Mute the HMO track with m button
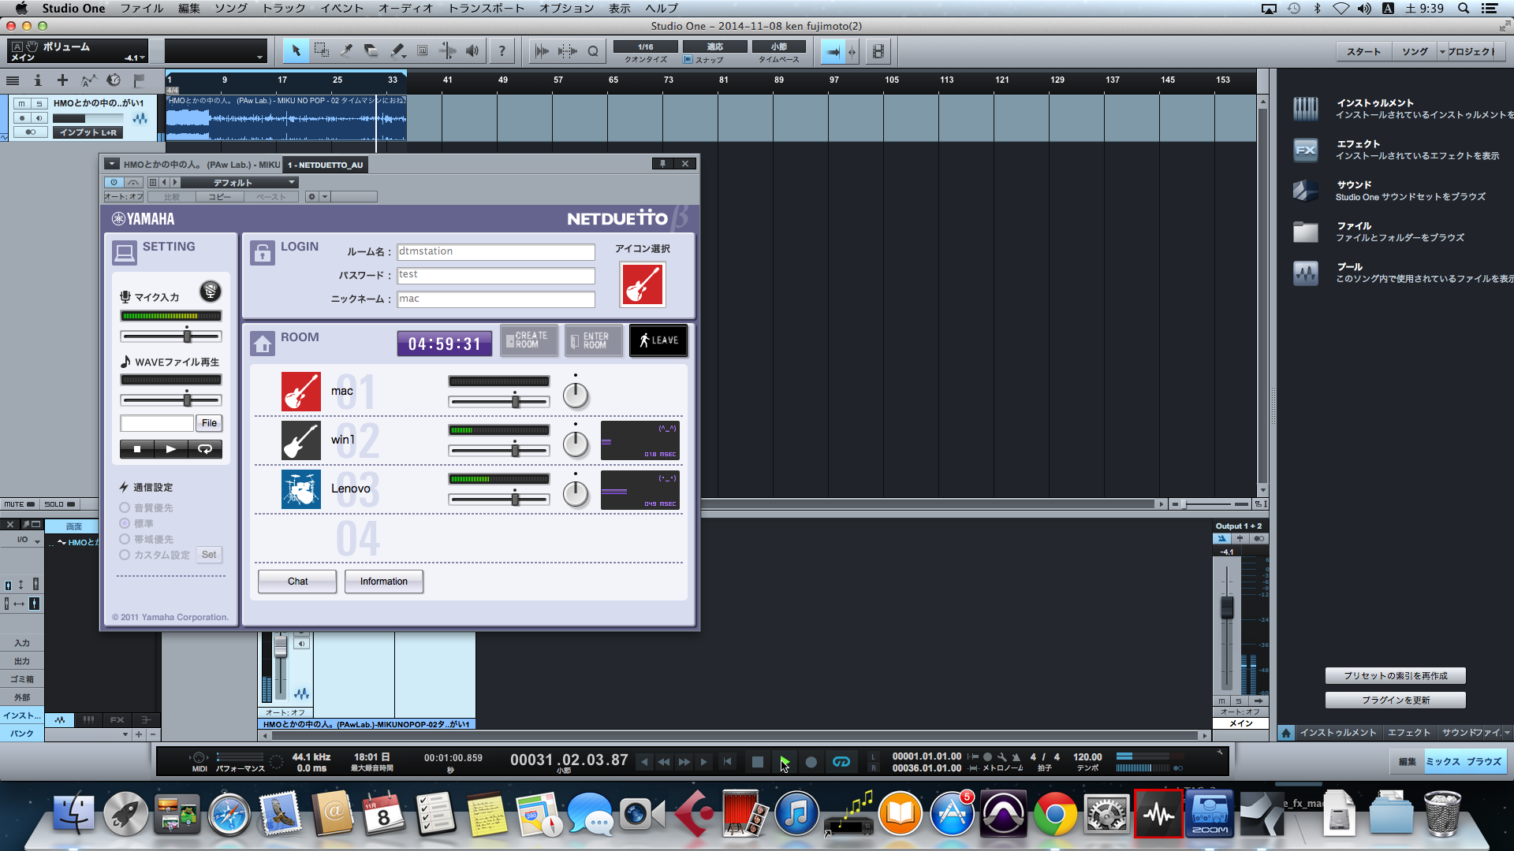Viewport: 1514px width, 851px height. point(22,104)
